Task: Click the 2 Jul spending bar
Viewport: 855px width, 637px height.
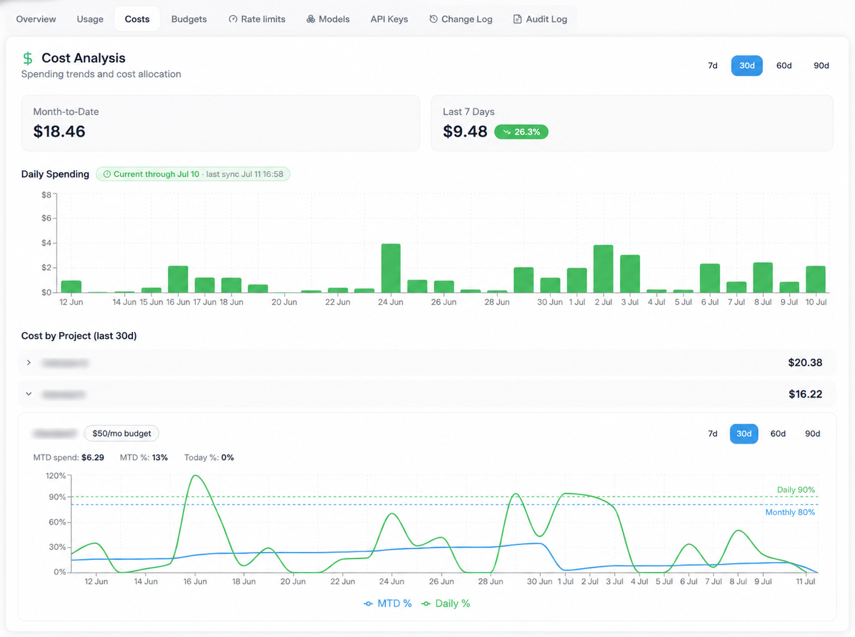Action: click(603, 269)
